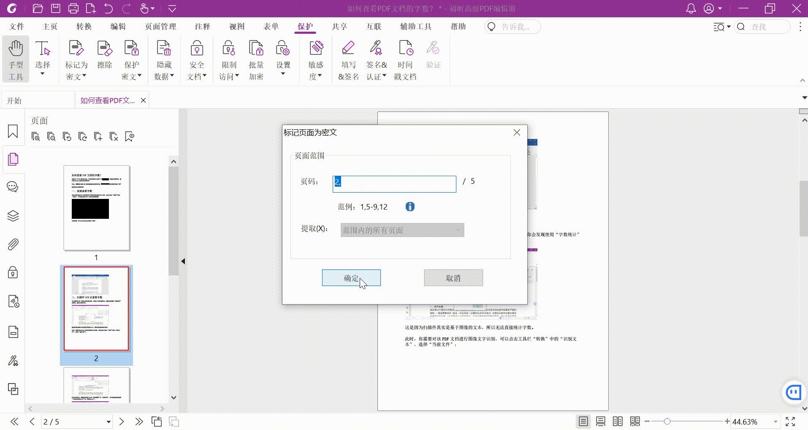Jump to the first page

14,422
